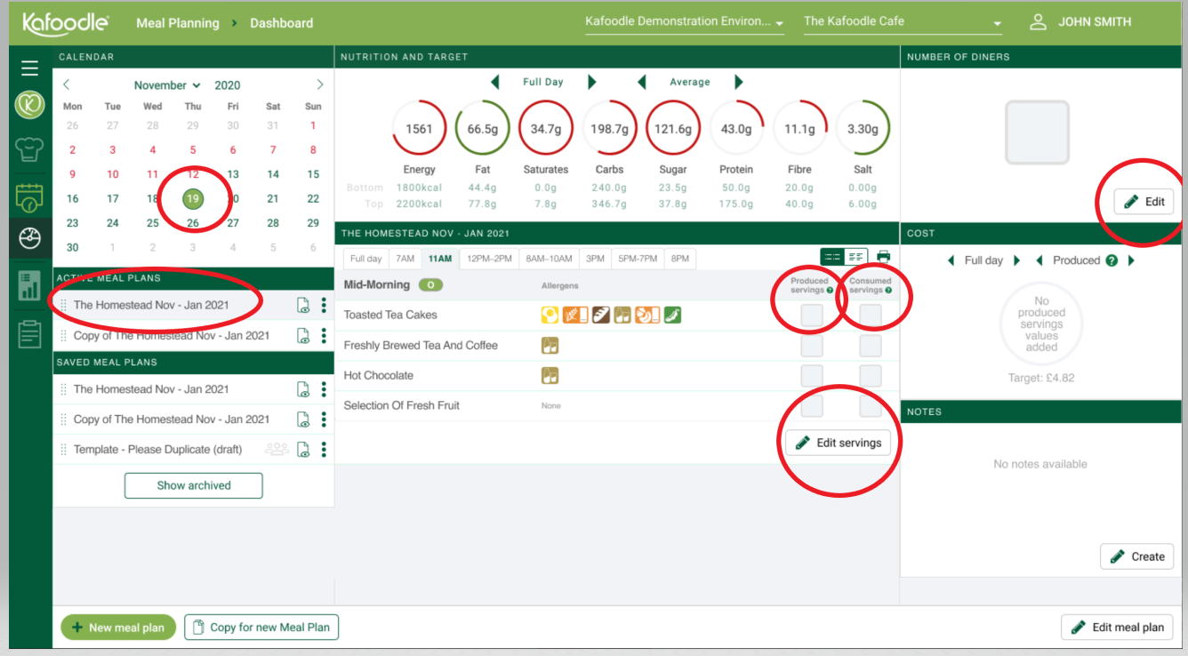Select the 7AM tab
Viewport: 1188px width, 656px height.
coord(405,259)
